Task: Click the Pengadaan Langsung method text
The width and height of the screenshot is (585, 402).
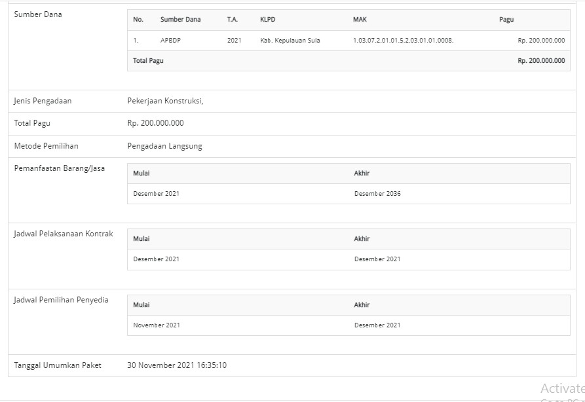Action: (164, 146)
